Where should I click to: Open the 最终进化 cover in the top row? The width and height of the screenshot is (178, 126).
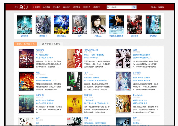coord(135,25)
